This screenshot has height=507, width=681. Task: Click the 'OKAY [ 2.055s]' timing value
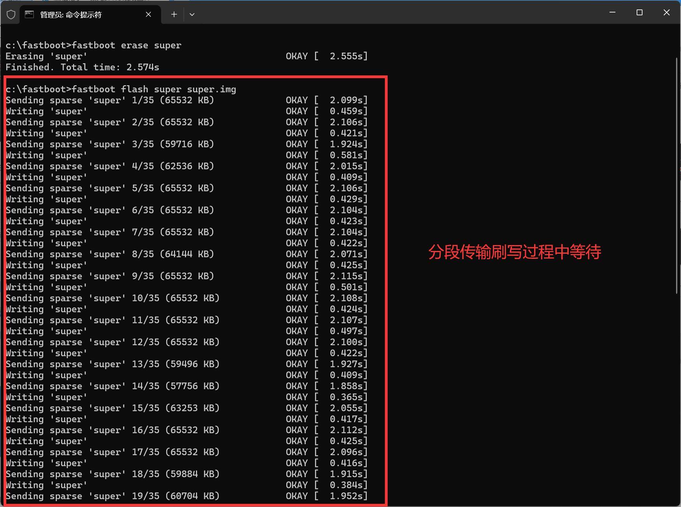tap(327, 408)
